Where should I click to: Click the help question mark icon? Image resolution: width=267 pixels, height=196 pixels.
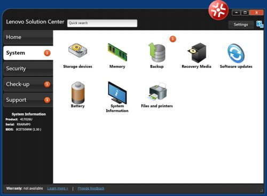tap(260, 24)
